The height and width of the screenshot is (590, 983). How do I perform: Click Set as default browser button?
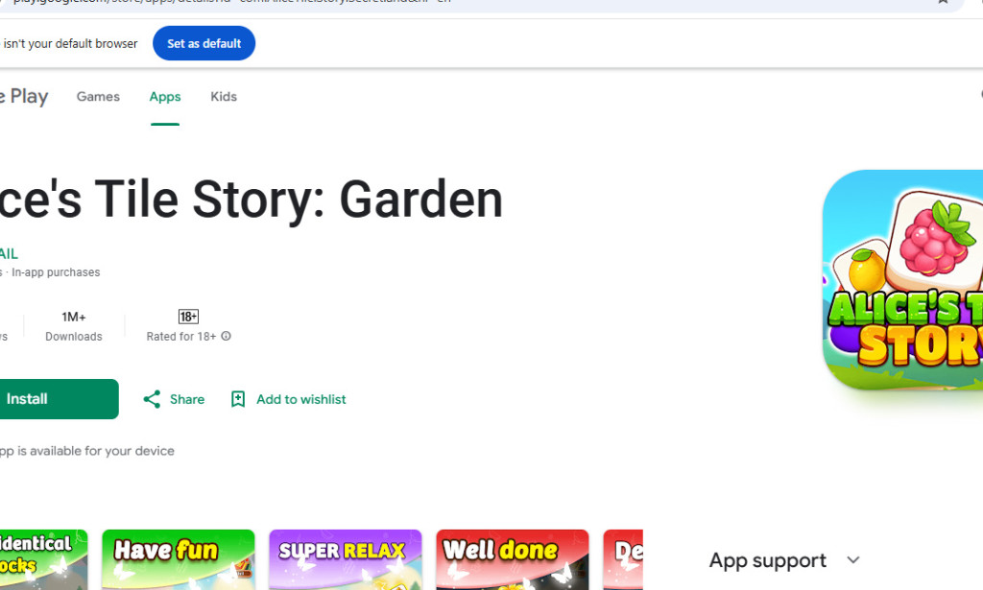point(204,43)
